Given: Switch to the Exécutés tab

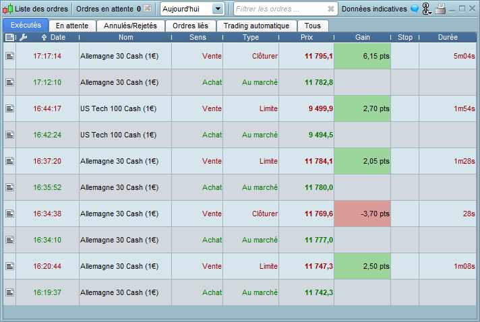Looking at the screenshot, I should coord(26,25).
